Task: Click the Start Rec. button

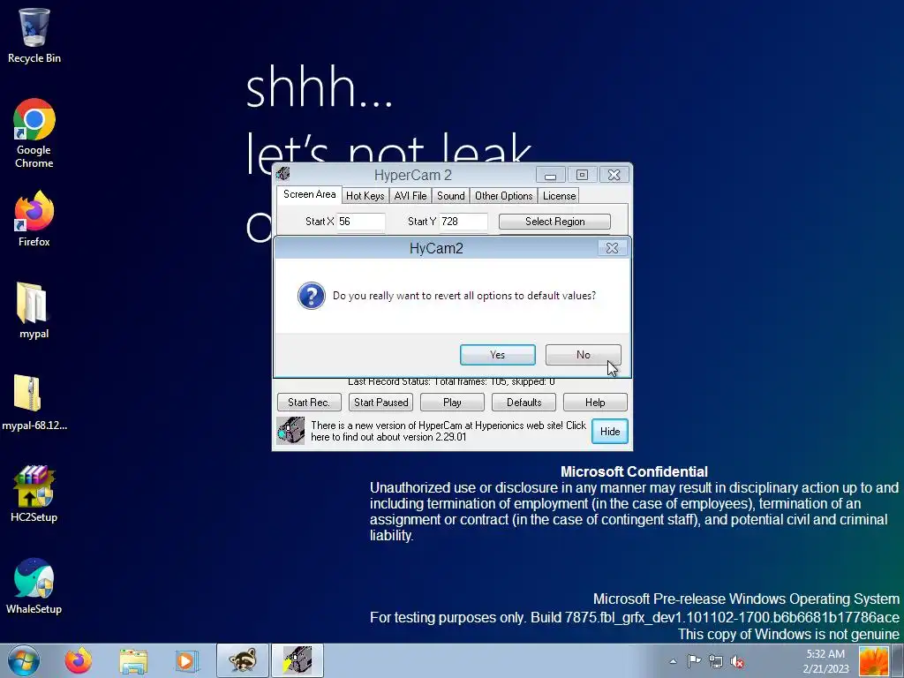Action: pyautogui.click(x=309, y=403)
